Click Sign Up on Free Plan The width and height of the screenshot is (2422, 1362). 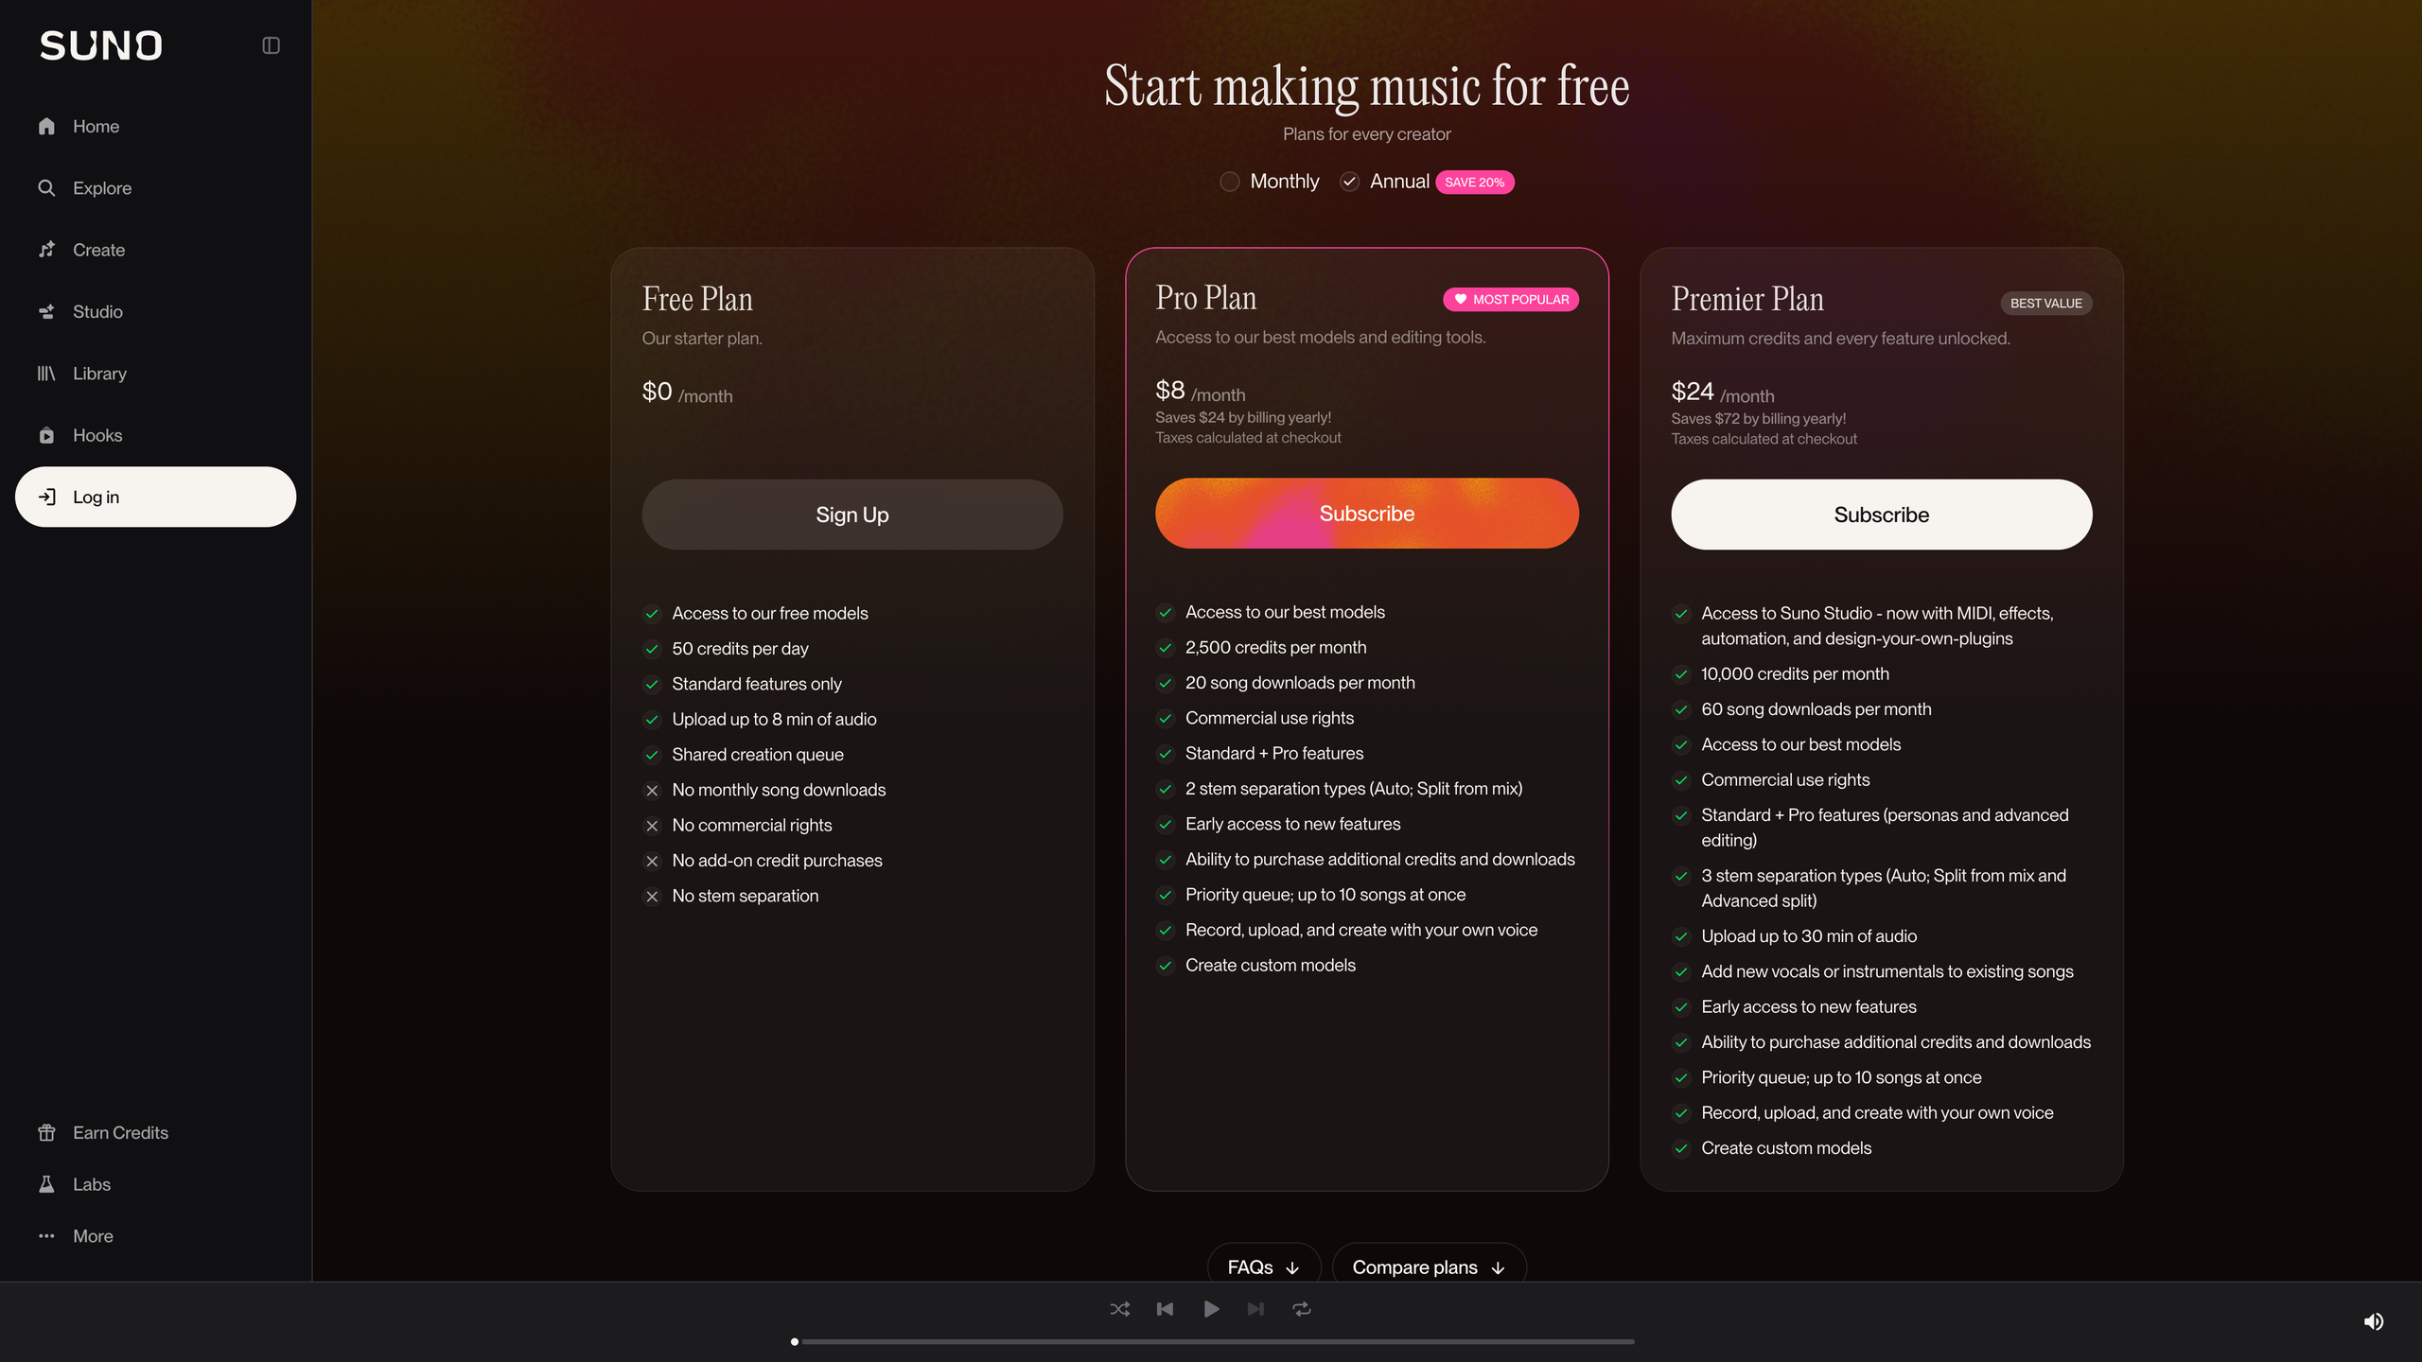click(x=852, y=515)
